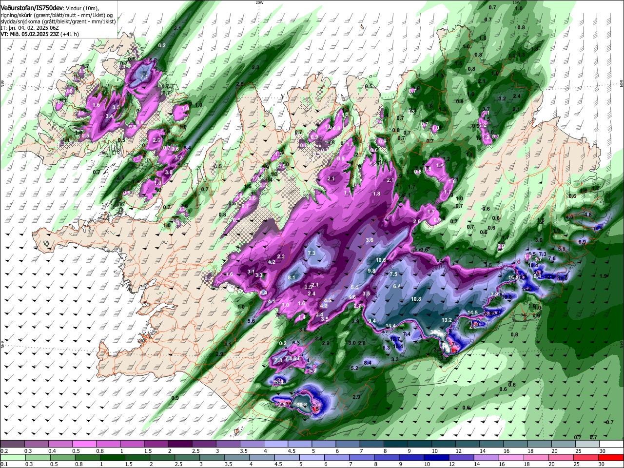
Task: Click the 6.9 value near the east coast
Action: 582,242
